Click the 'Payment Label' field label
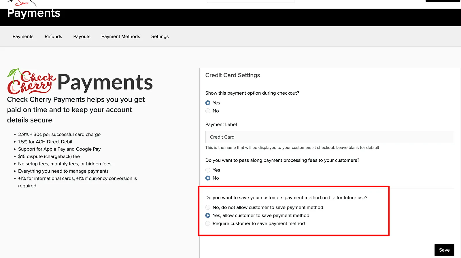Screen dimensions: 461x258 tap(221, 125)
